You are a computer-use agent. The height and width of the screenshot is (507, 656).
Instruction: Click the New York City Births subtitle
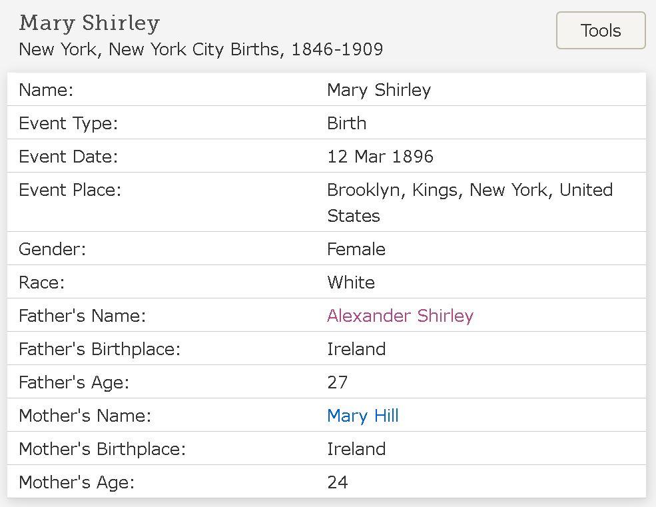click(200, 50)
